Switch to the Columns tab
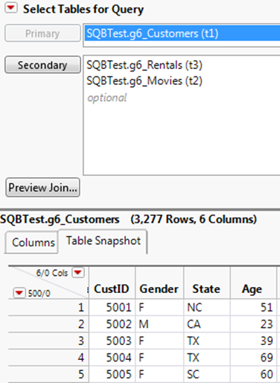Image resolution: width=280 pixels, height=383 pixels. pyautogui.click(x=33, y=242)
